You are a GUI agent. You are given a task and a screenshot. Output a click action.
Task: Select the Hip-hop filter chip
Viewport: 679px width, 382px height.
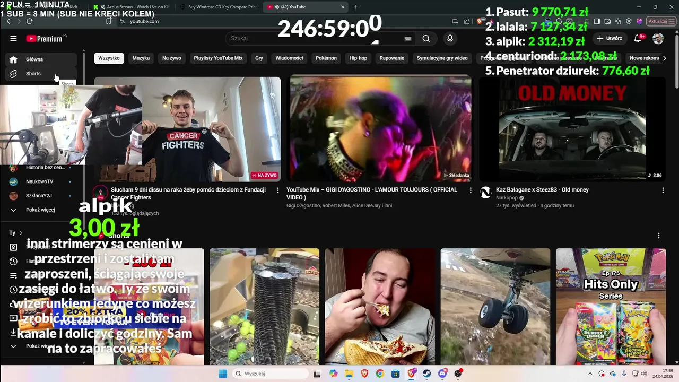[358, 58]
